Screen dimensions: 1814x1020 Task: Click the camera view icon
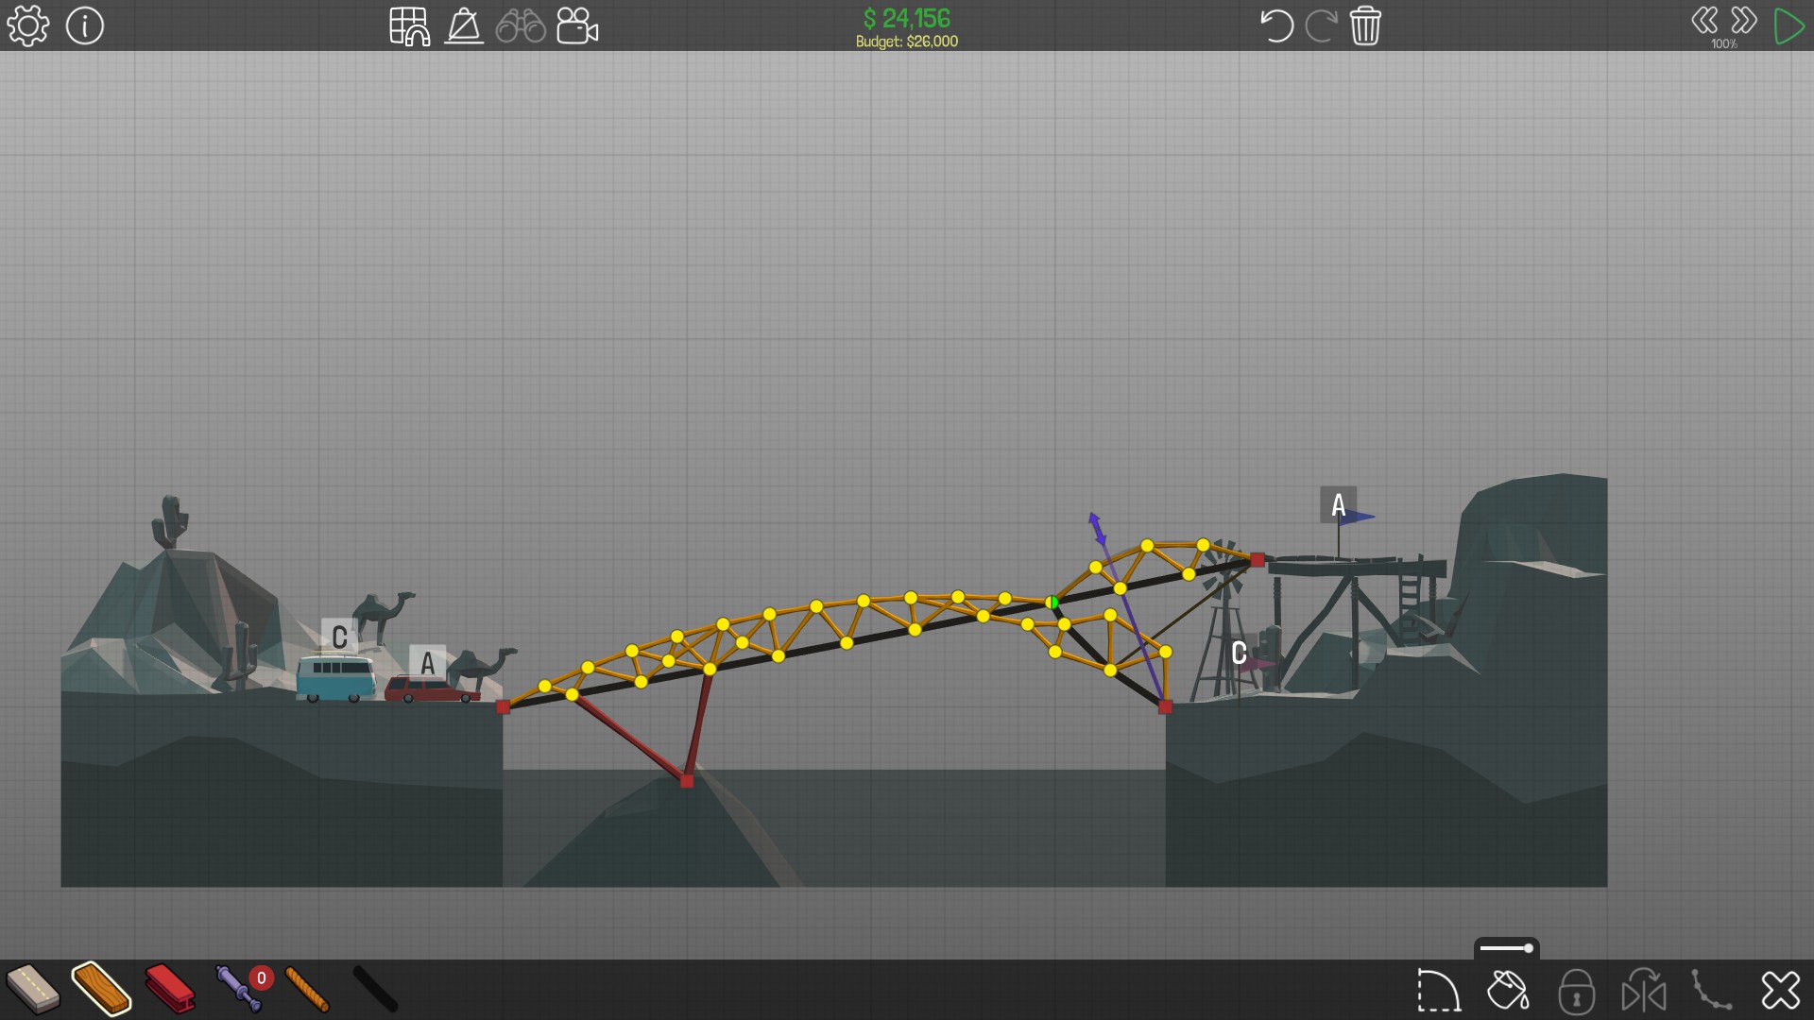[x=577, y=25]
